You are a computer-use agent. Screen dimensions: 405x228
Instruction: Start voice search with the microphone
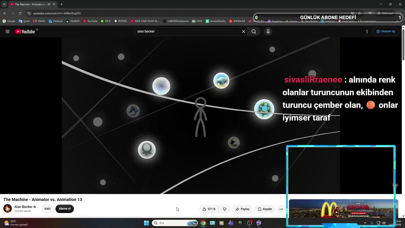[268, 31]
